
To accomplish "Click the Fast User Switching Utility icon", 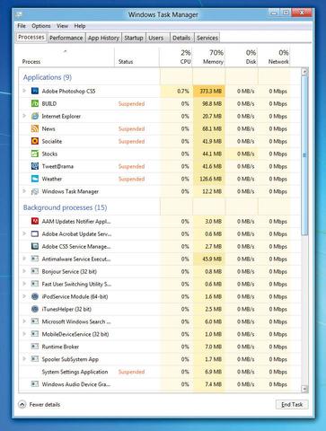I will click(35, 284).
